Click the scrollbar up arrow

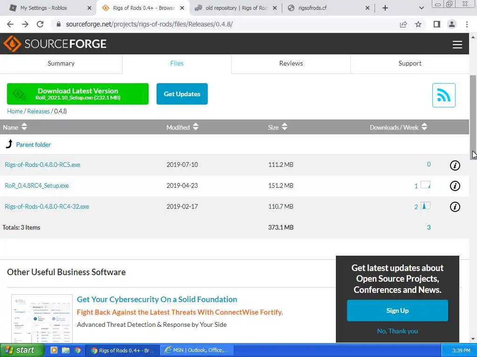pyautogui.click(x=473, y=37)
